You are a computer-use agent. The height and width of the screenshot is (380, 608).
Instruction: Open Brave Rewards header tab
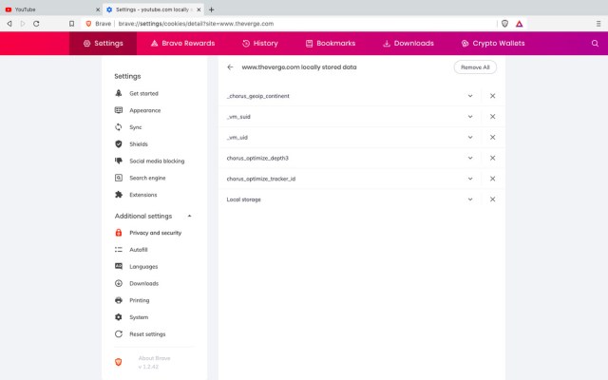coord(182,44)
